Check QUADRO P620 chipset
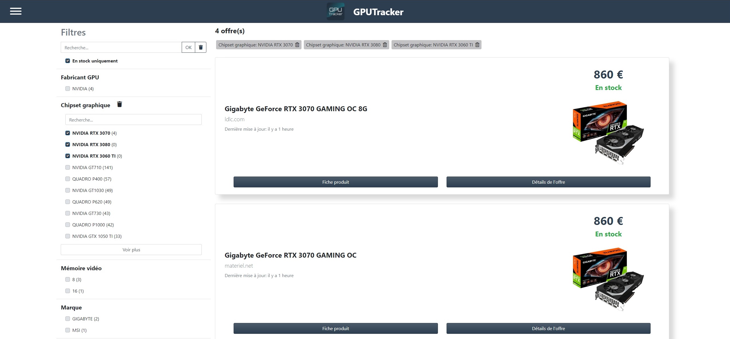The image size is (730, 339). 68,202
